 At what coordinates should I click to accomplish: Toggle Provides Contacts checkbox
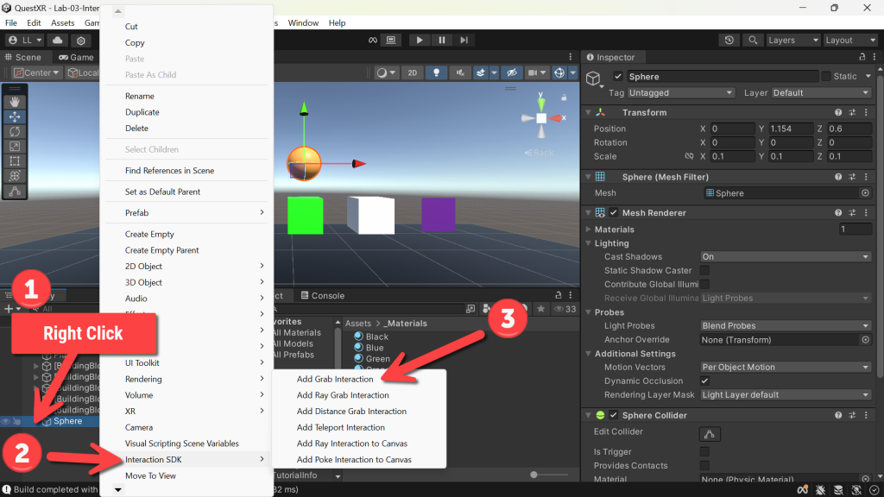tap(704, 465)
